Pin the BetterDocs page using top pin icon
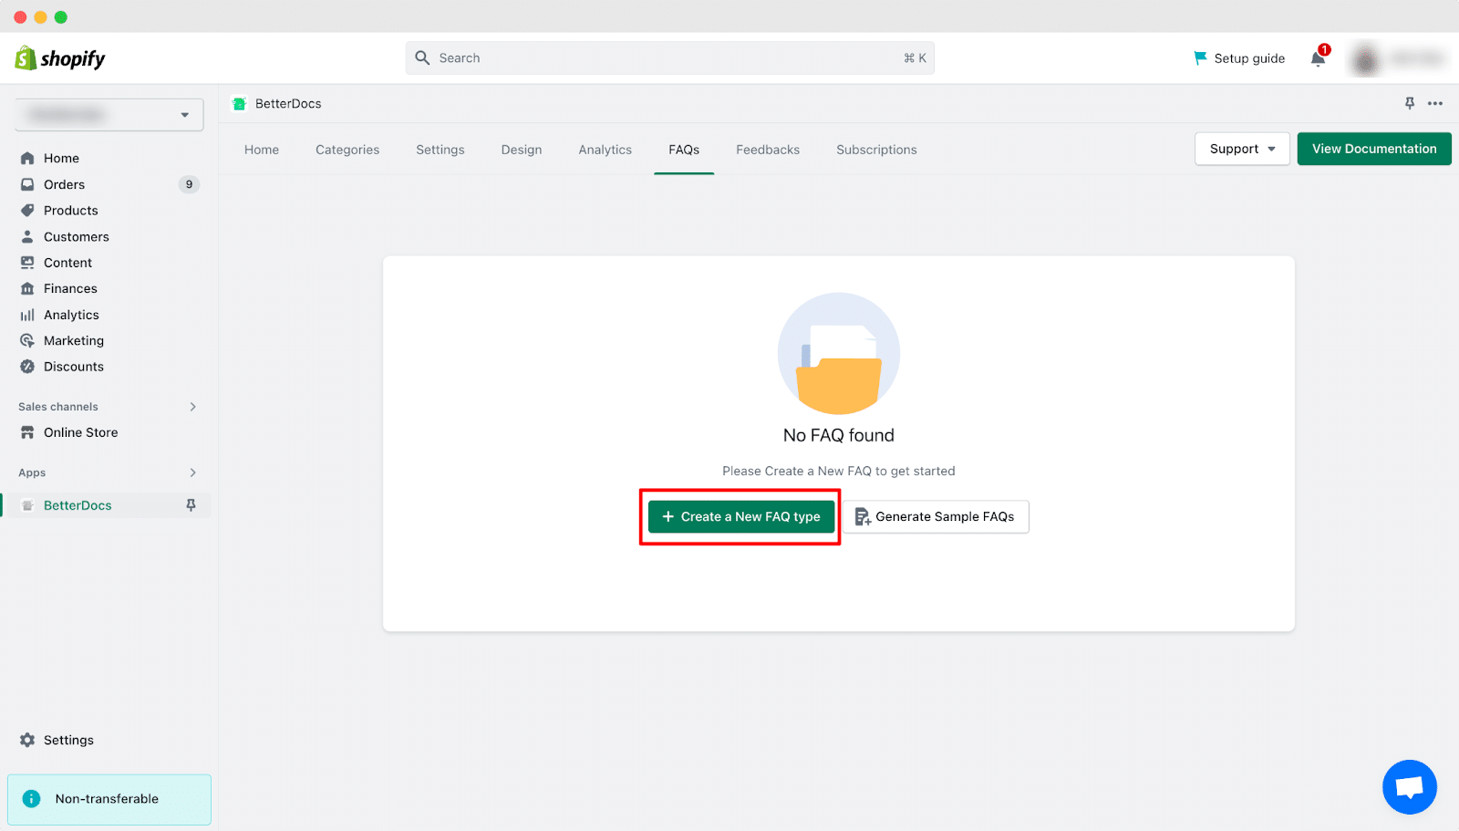 pyautogui.click(x=1409, y=103)
